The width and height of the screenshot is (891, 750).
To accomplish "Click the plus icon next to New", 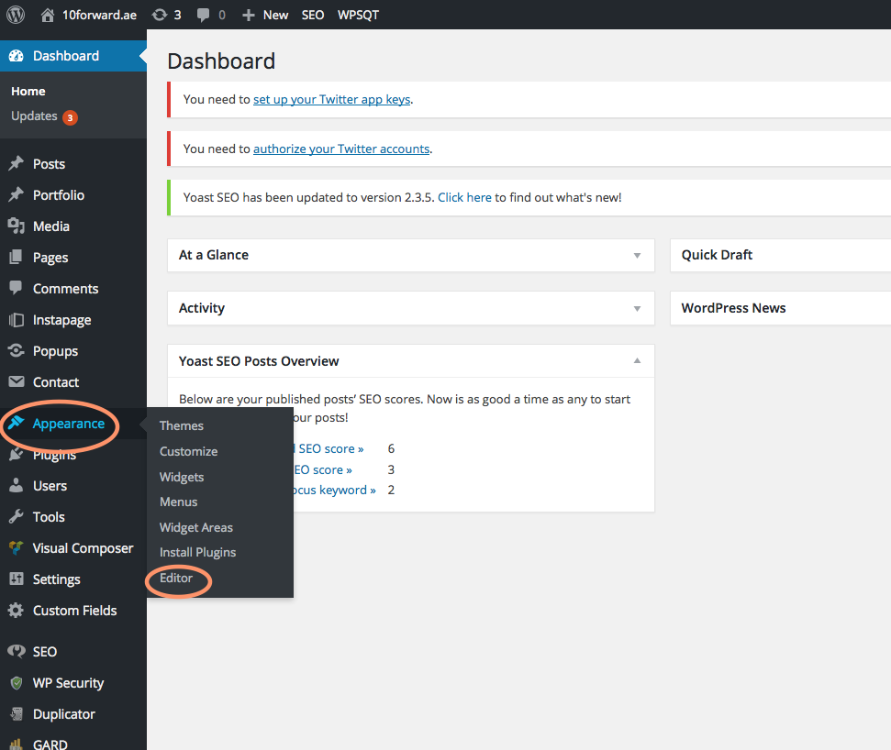I will coord(249,16).
